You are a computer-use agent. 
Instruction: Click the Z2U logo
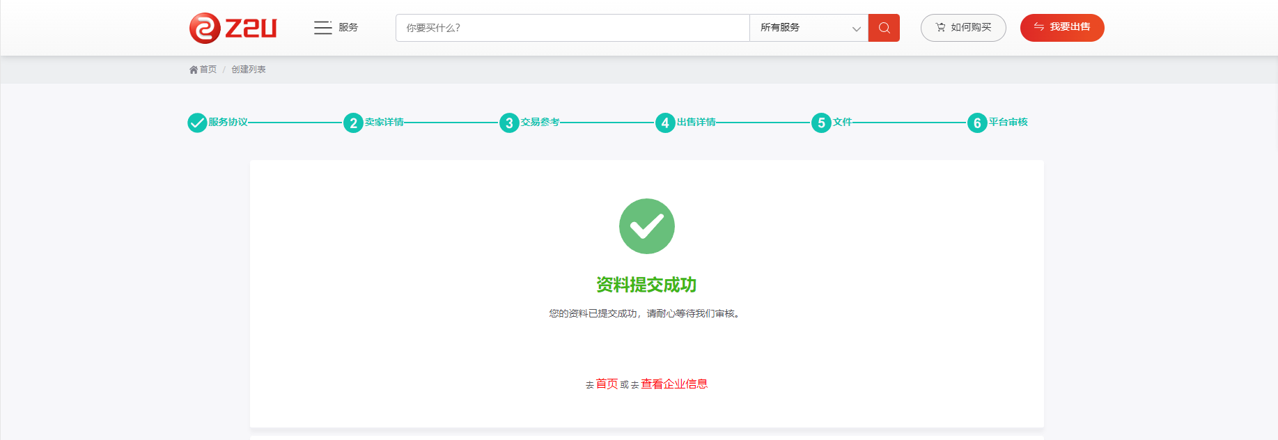click(x=233, y=29)
